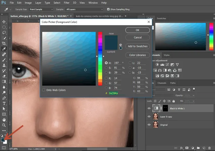Viewport: 215px width, 151px height.
Task: Toggle Show Sampling Ring checkbox
Action: 108,9
